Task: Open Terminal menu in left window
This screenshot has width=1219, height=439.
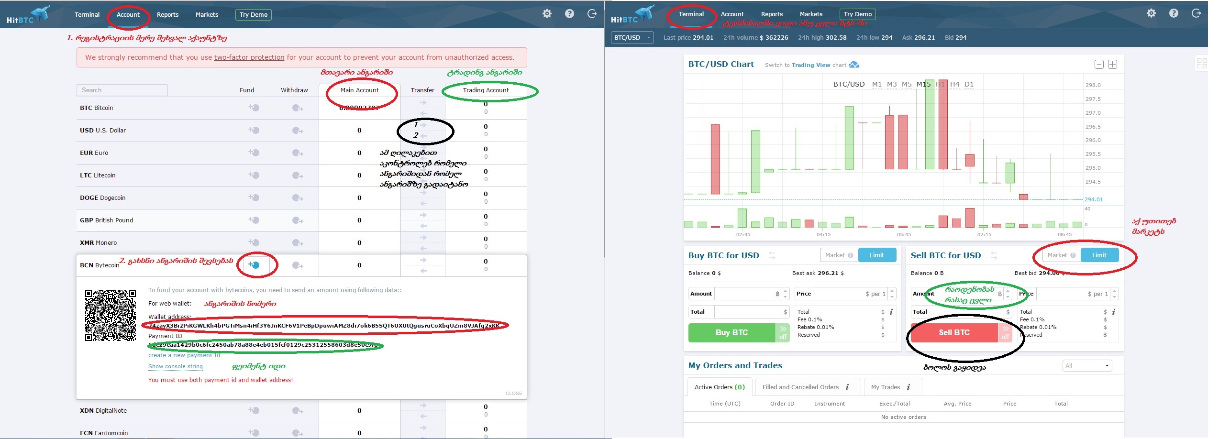Action: pos(87,15)
